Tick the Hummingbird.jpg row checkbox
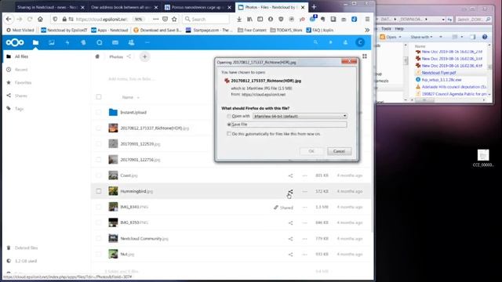The height and width of the screenshot is (282, 502). (99, 191)
